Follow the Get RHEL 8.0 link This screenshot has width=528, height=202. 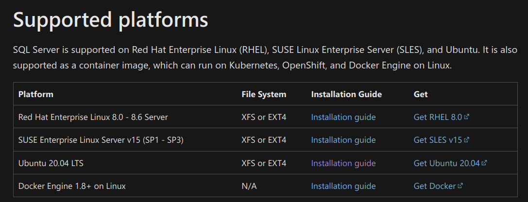(438, 117)
